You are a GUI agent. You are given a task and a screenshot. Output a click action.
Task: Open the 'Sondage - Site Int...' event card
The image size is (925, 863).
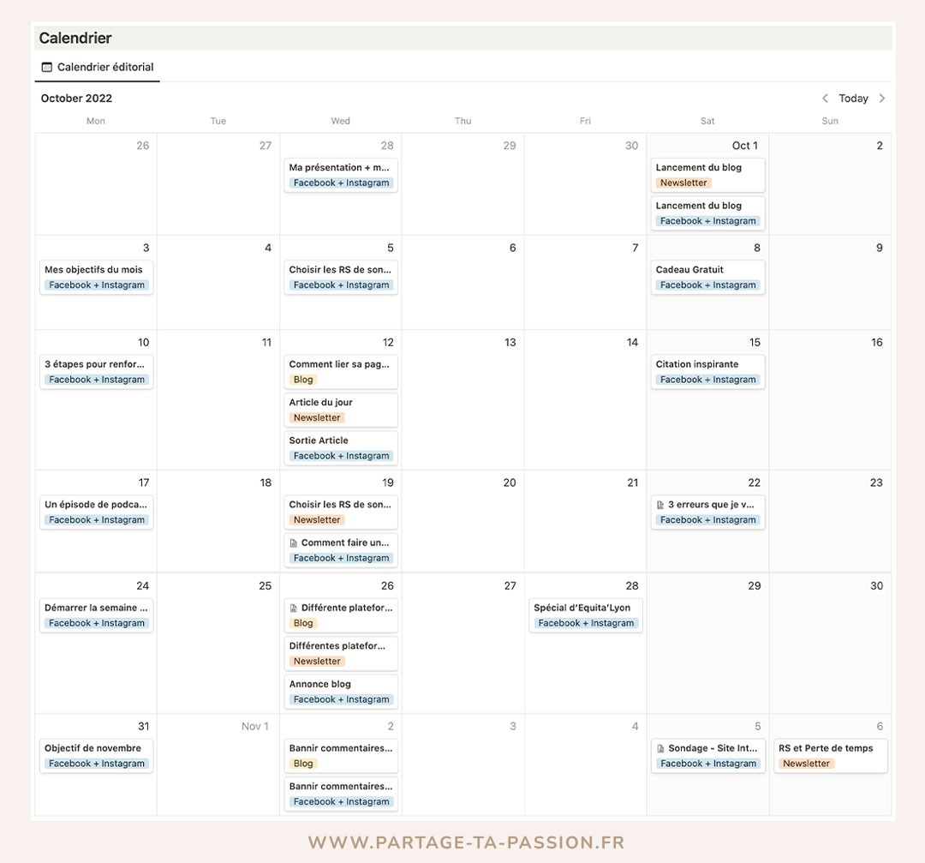[x=708, y=756]
